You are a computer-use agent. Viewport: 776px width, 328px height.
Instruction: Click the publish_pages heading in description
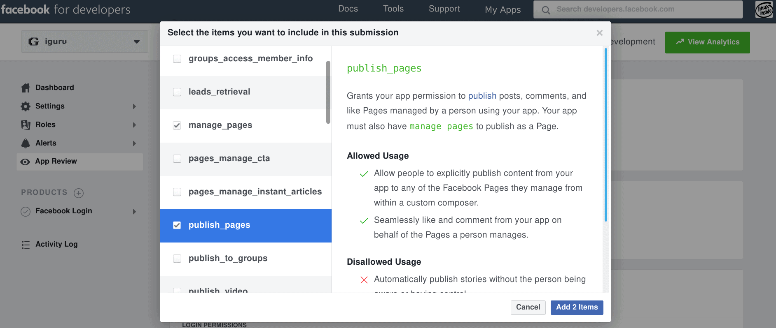(x=384, y=68)
